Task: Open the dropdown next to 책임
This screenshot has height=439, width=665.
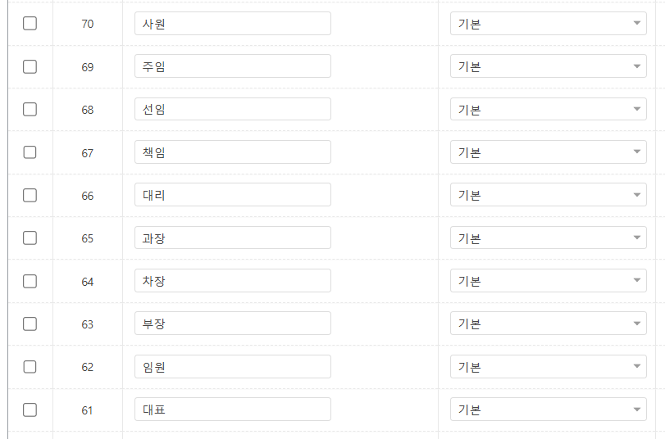Action: point(548,152)
